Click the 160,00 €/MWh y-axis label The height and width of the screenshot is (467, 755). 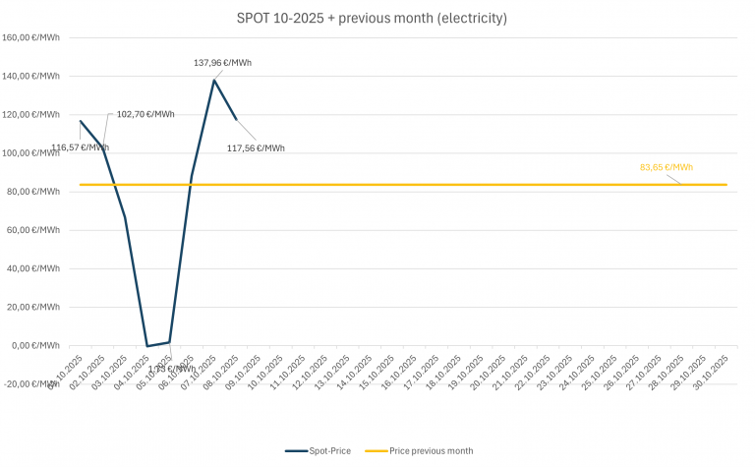[30, 38]
